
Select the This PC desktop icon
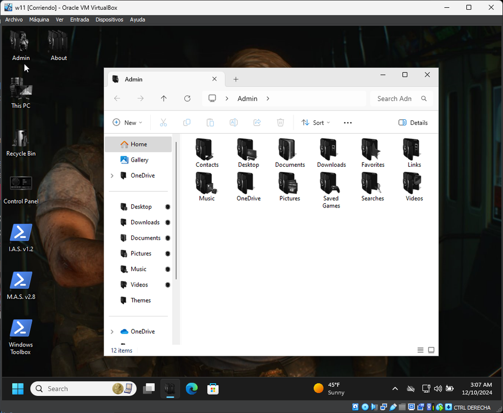(21, 93)
